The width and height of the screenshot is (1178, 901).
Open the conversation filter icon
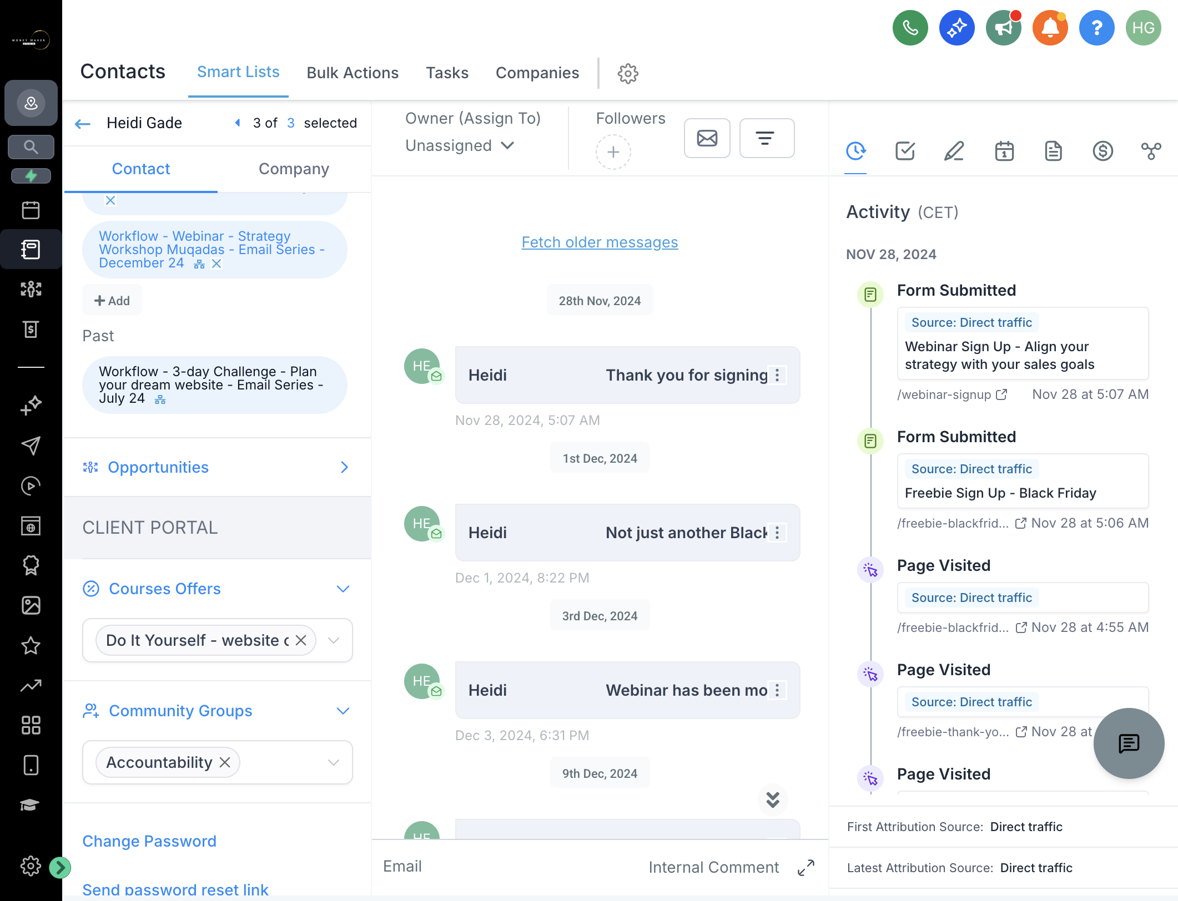click(x=767, y=138)
